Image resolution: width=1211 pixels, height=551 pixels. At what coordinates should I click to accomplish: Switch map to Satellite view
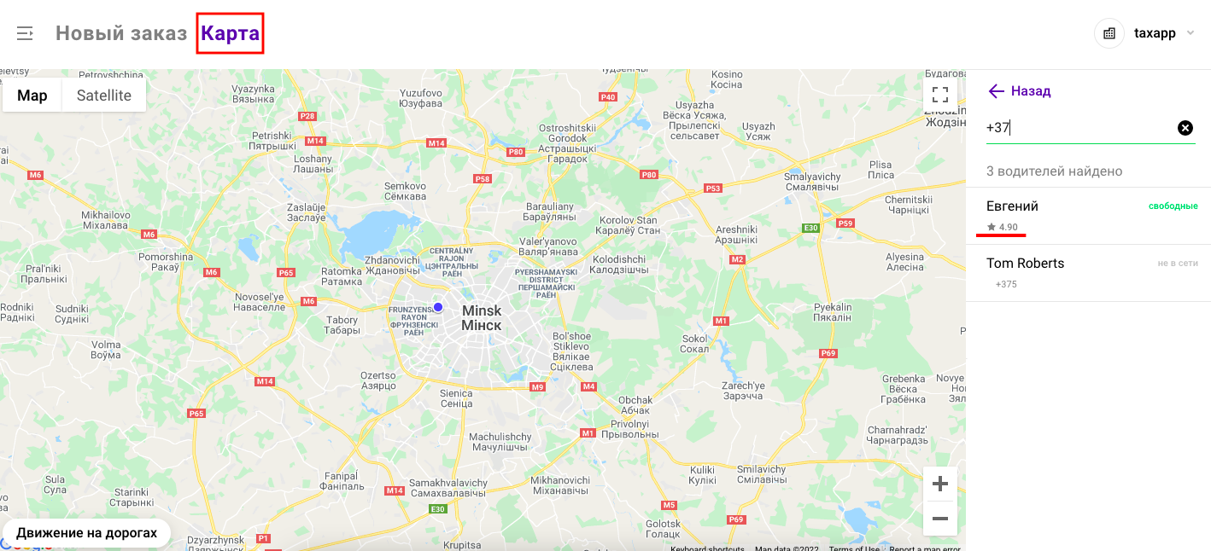(104, 96)
